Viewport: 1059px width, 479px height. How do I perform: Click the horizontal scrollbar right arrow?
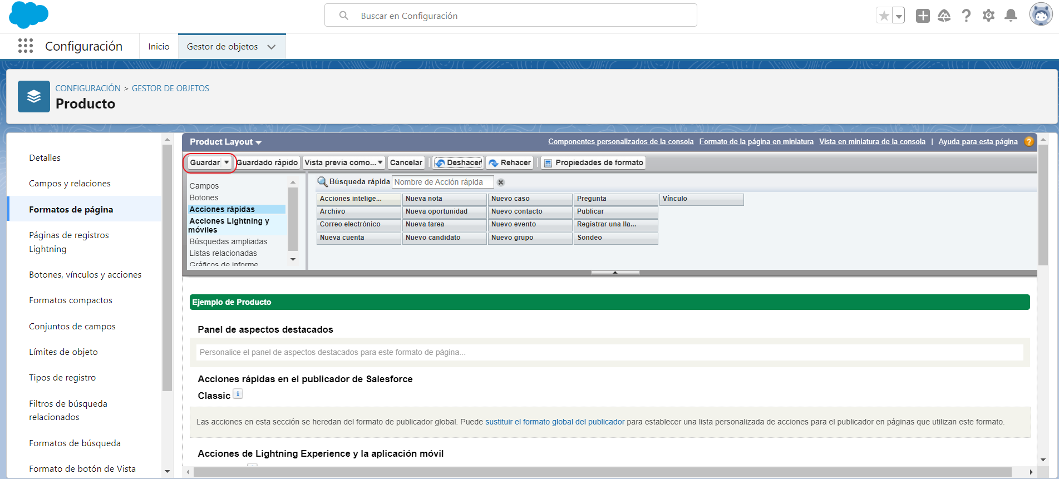coord(1031,472)
